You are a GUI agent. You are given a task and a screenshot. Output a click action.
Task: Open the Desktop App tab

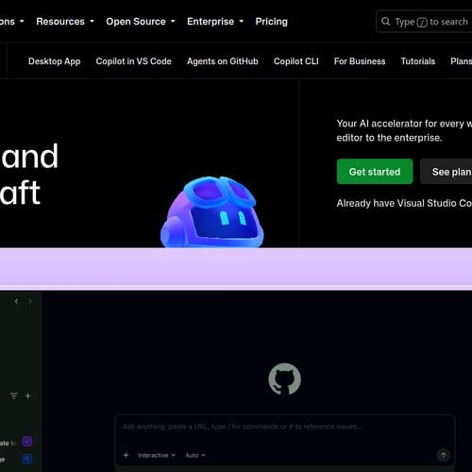[55, 61]
